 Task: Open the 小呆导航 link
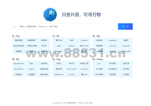126,74
